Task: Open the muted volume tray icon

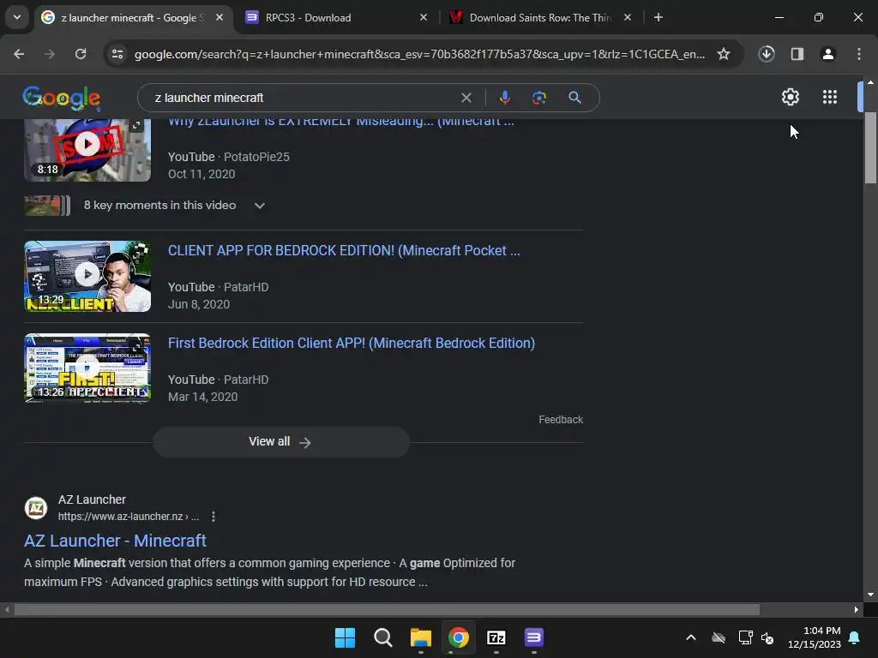Action: pos(767,637)
